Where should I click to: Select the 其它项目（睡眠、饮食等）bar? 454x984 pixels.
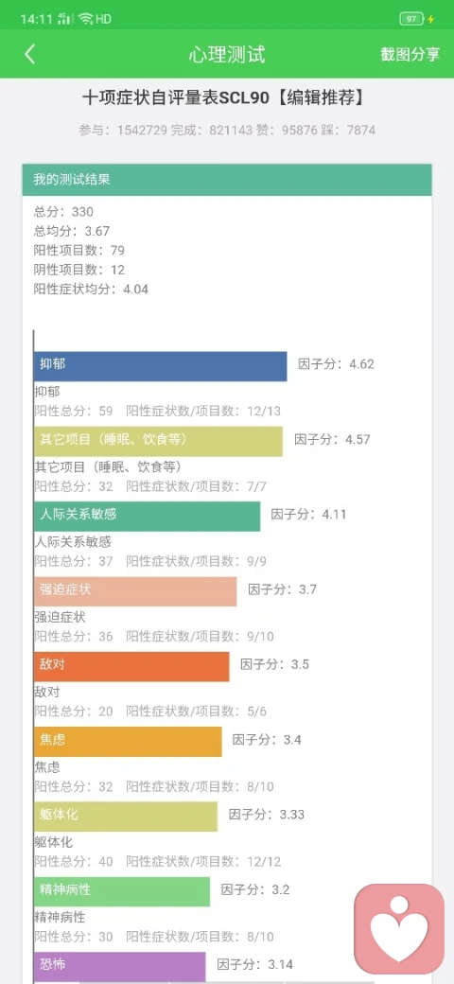pyautogui.click(x=158, y=441)
